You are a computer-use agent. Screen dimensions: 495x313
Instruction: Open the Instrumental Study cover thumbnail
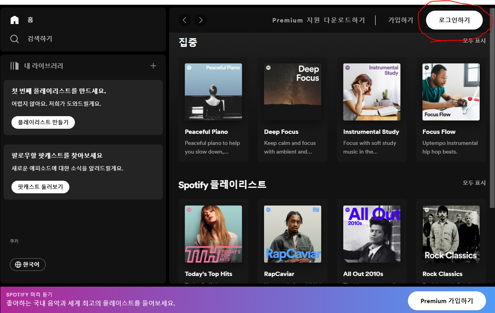click(x=372, y=92)
